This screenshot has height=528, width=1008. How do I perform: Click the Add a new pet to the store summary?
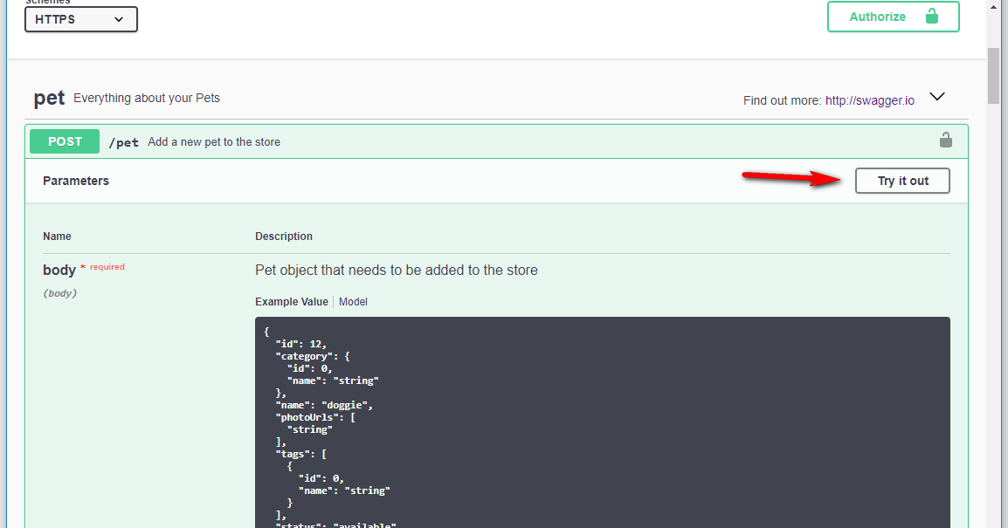click(215, 141)
